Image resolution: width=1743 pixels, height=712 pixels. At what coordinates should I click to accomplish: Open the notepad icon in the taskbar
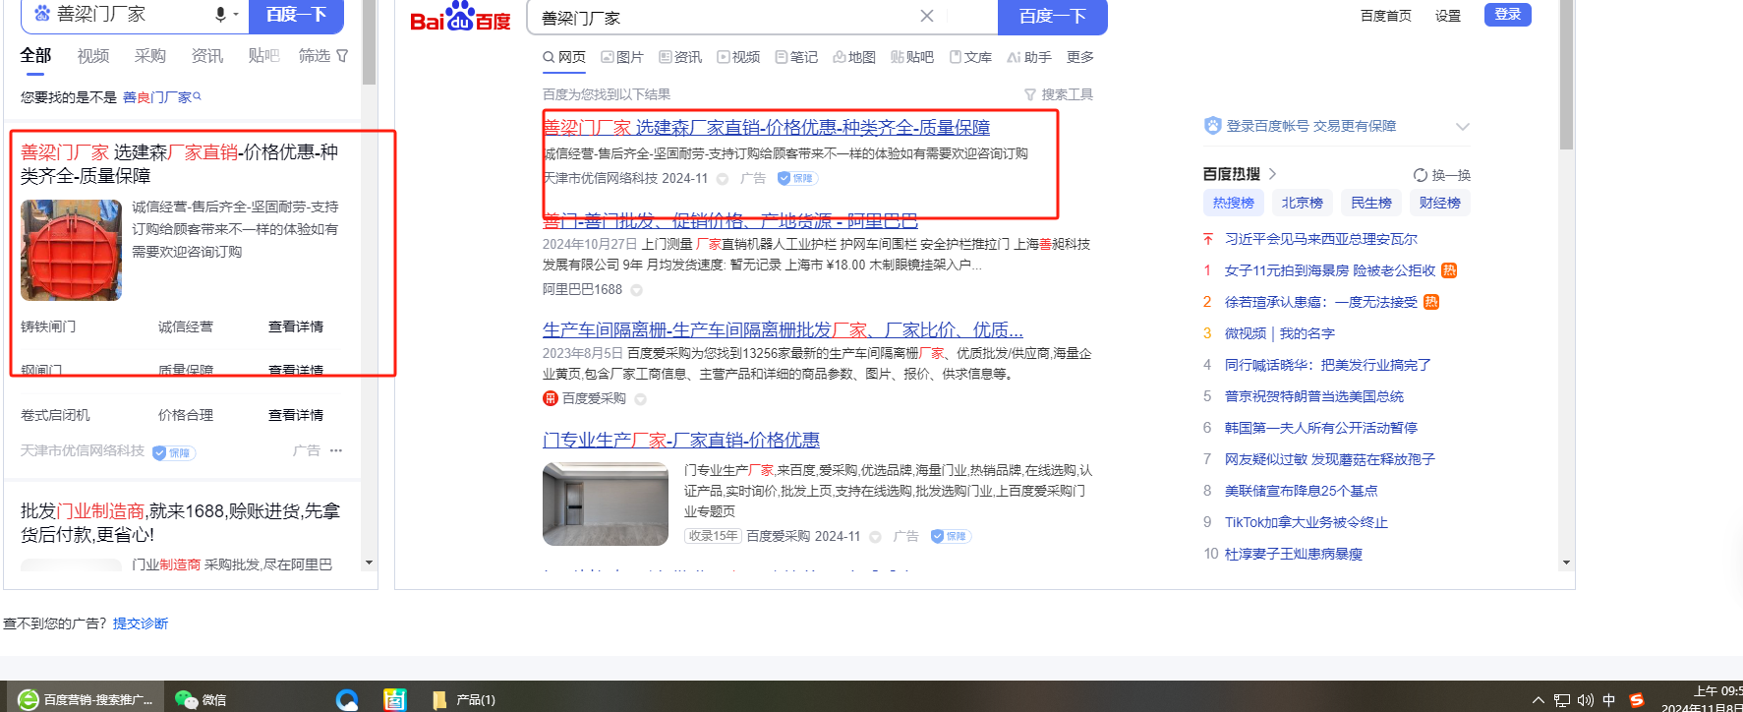click(394, 699)
